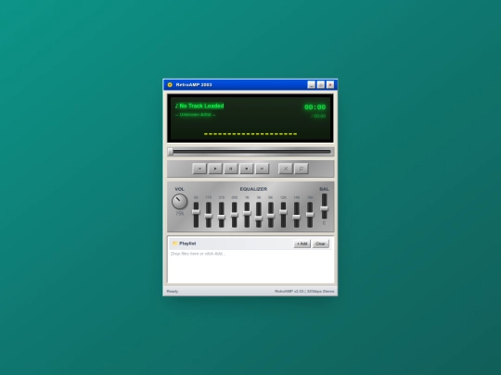Click the 'Unknown Artist' text
This screenshot has height=375, width=501.
195,115
